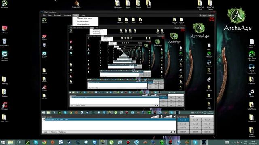Select the highlighted screen region source row in outermost XSplit
This screenshot has height=145, width=259.
[x=109, y=120]
